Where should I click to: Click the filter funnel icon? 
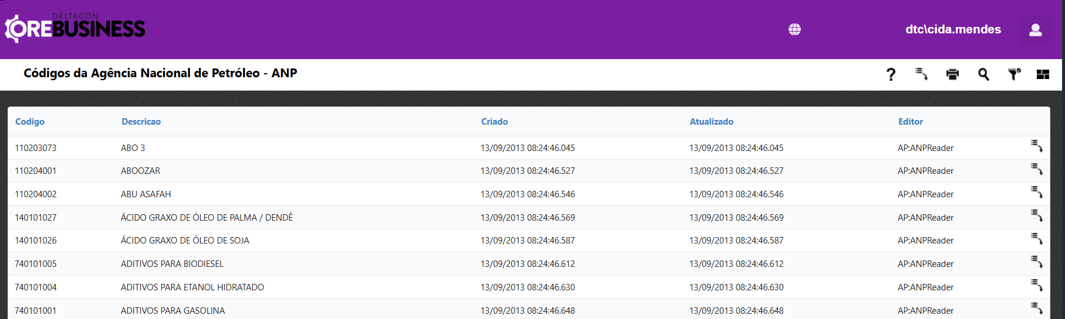click(x=1014, y=74)
